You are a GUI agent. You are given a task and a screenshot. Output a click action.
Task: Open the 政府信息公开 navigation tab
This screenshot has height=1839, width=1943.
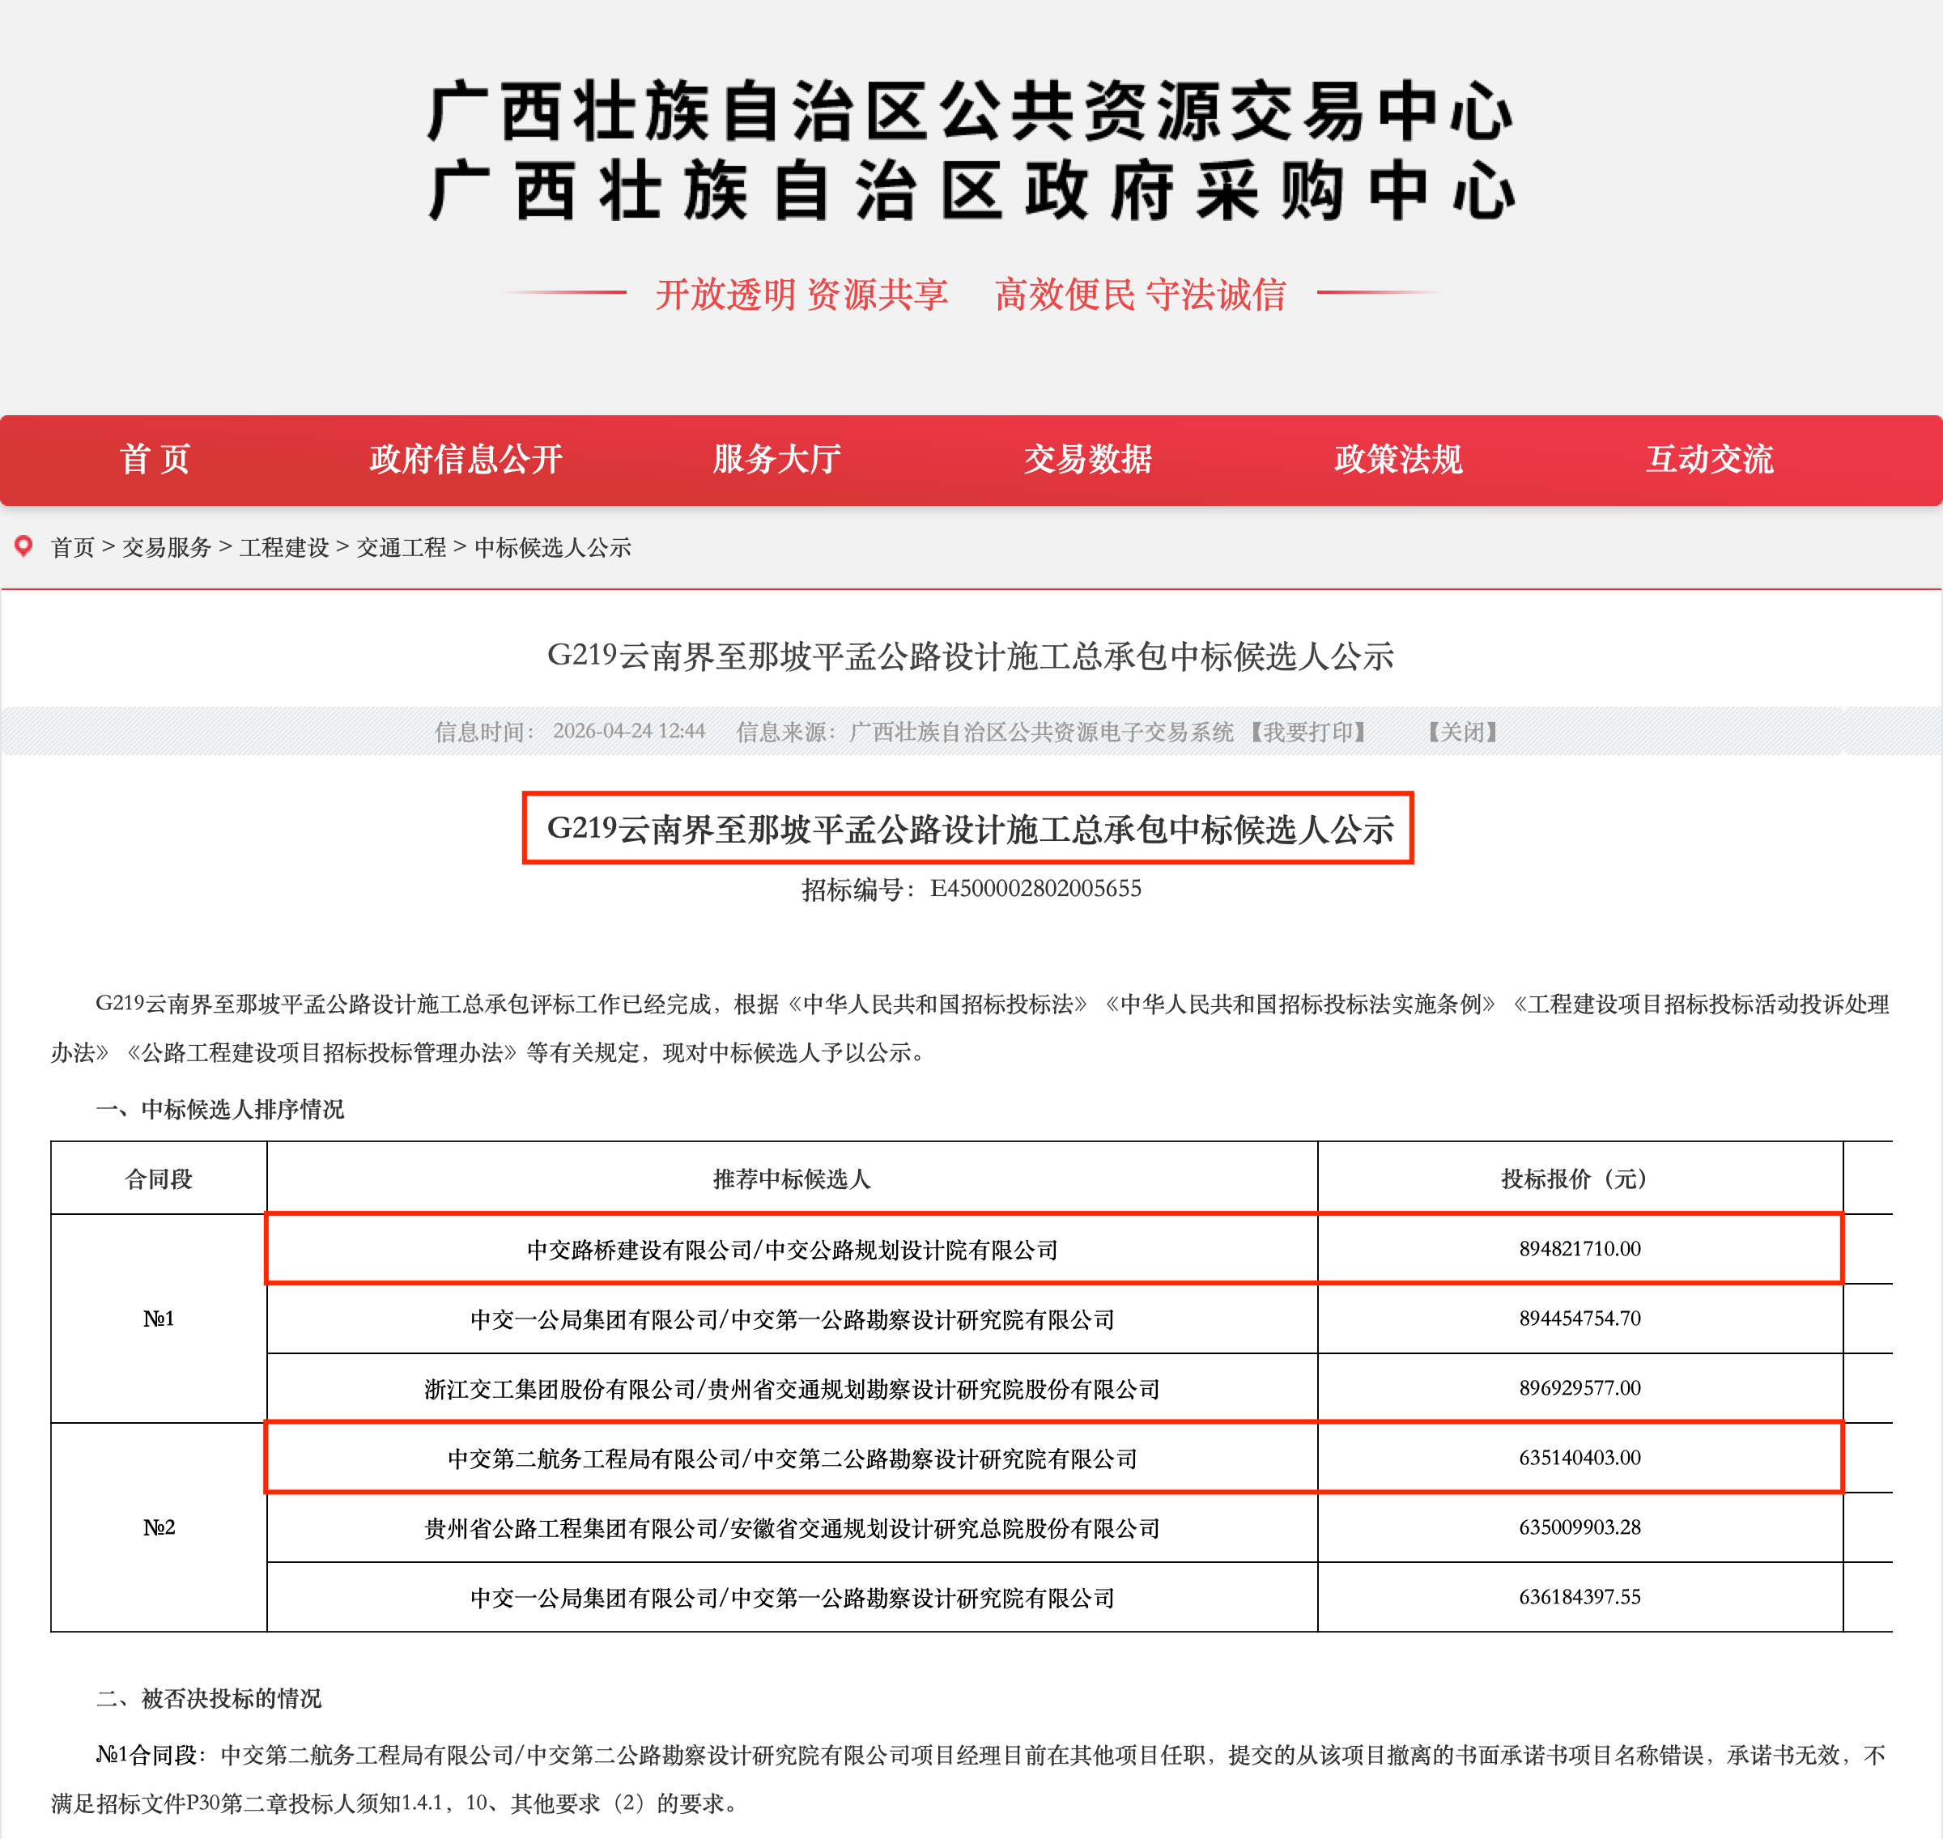[x=466, y=459]
